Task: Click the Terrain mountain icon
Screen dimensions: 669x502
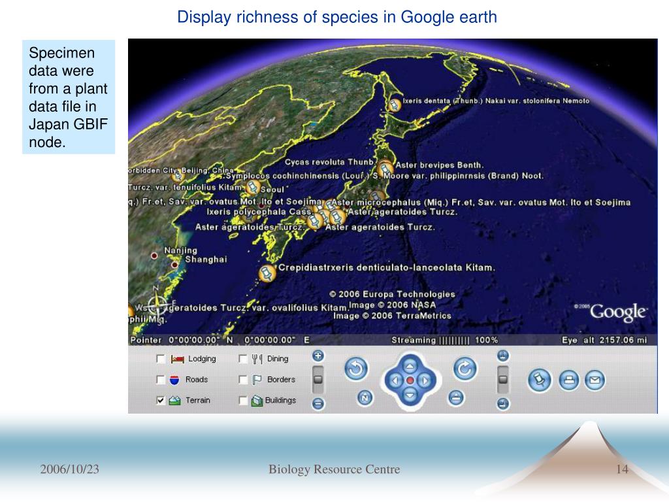Action: pyautogui.click(x=174, y=401)
